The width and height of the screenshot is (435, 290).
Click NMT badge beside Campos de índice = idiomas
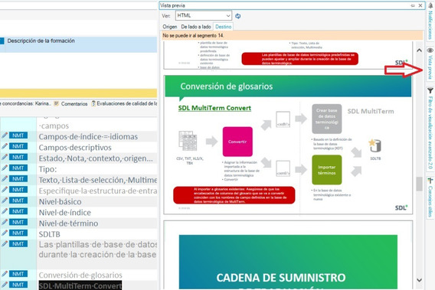point(18,135)
